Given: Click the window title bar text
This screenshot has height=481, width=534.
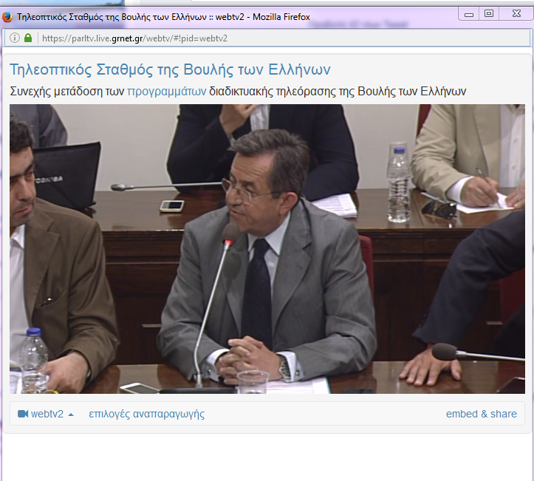Looking at the screenshot, I should click(x=163, y=17).
